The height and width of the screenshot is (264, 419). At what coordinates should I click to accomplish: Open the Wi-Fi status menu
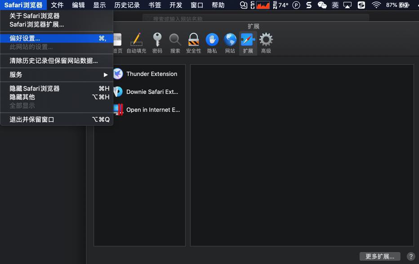coord(376,5)
